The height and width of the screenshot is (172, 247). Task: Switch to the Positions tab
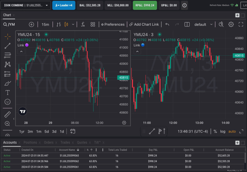click(x=30, y=142)
